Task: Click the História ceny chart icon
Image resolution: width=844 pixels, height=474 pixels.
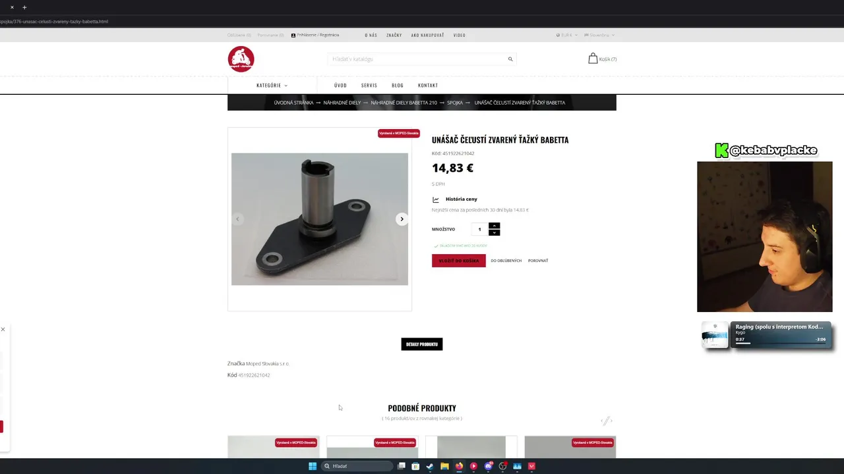Action: click(x=436, y=199)
